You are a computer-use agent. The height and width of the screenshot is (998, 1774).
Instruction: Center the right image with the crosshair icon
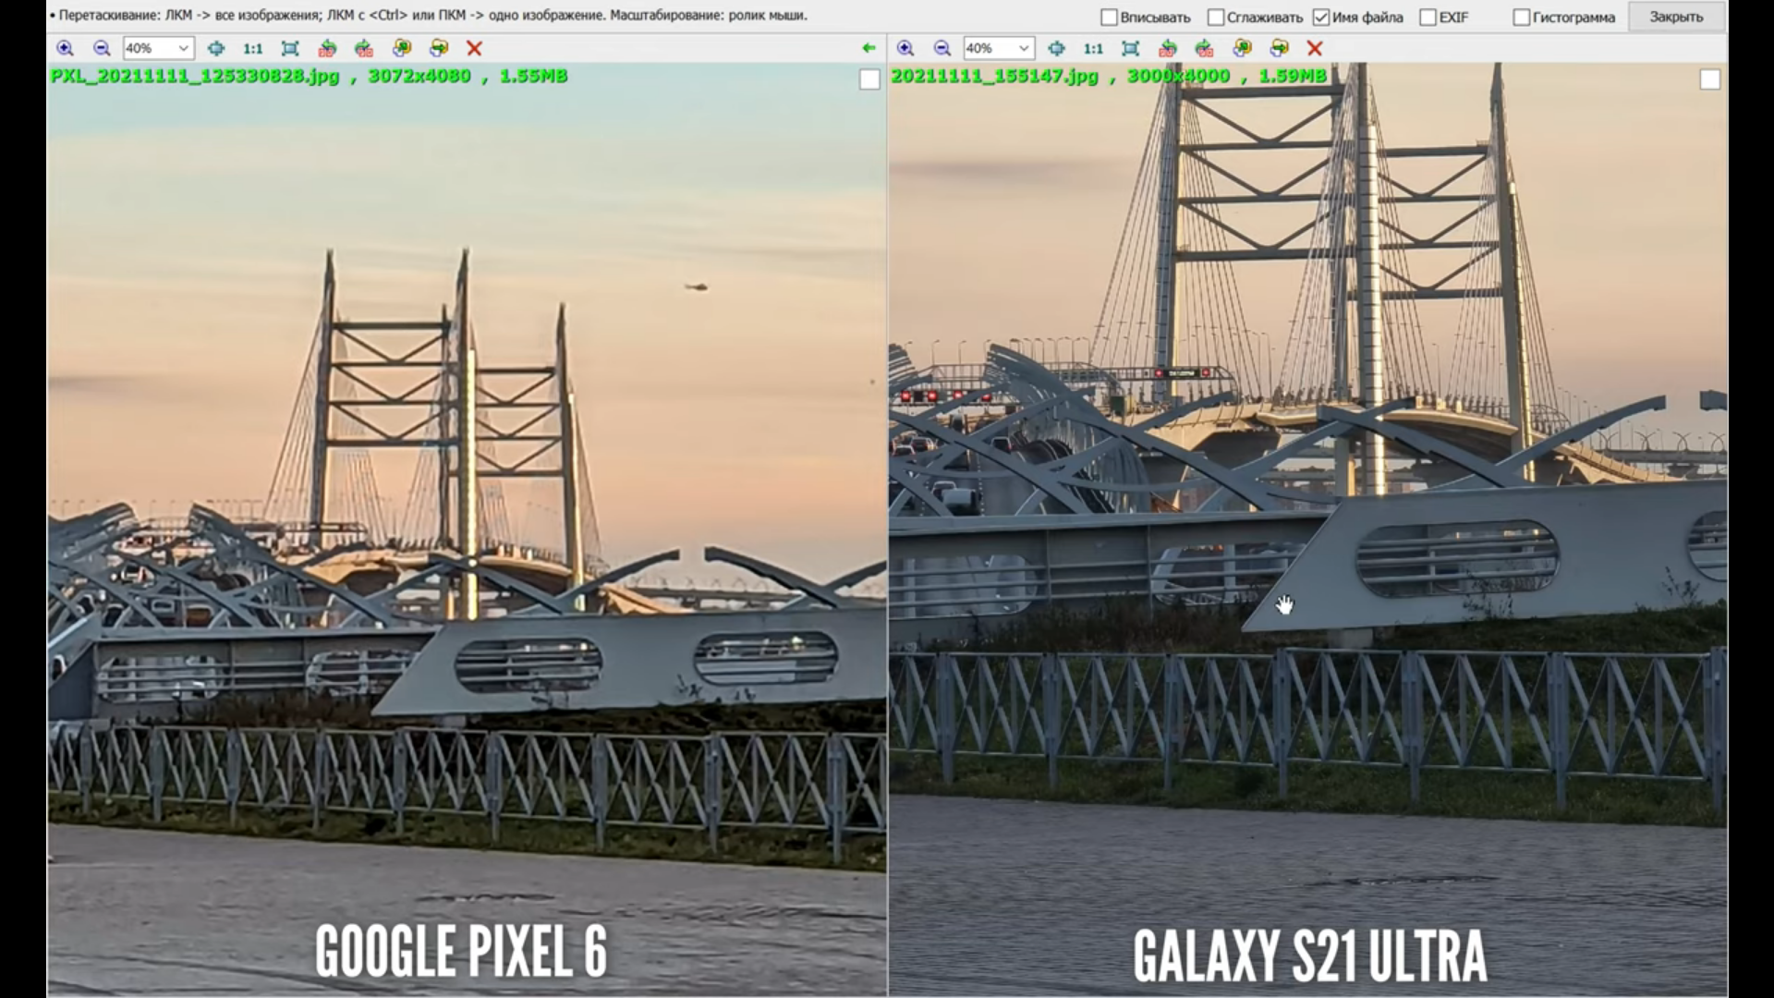[x=1056, y=48]
